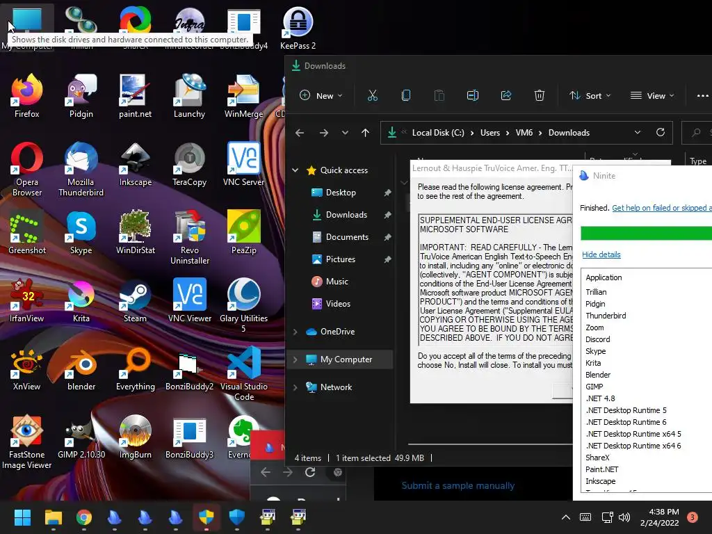Launch paint.net from the desktop
This screenshot has width=712, height=534.
coord(136,96)
